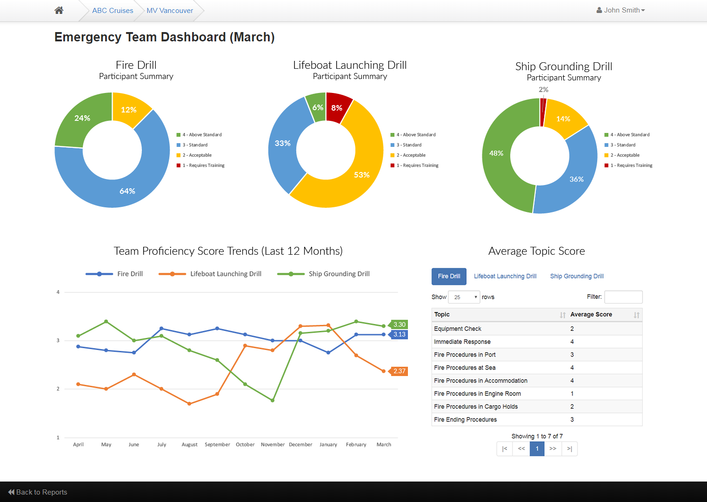Open the Show rows count dropdown
Viewport: 707px width, 502px height.
(464, 297)
